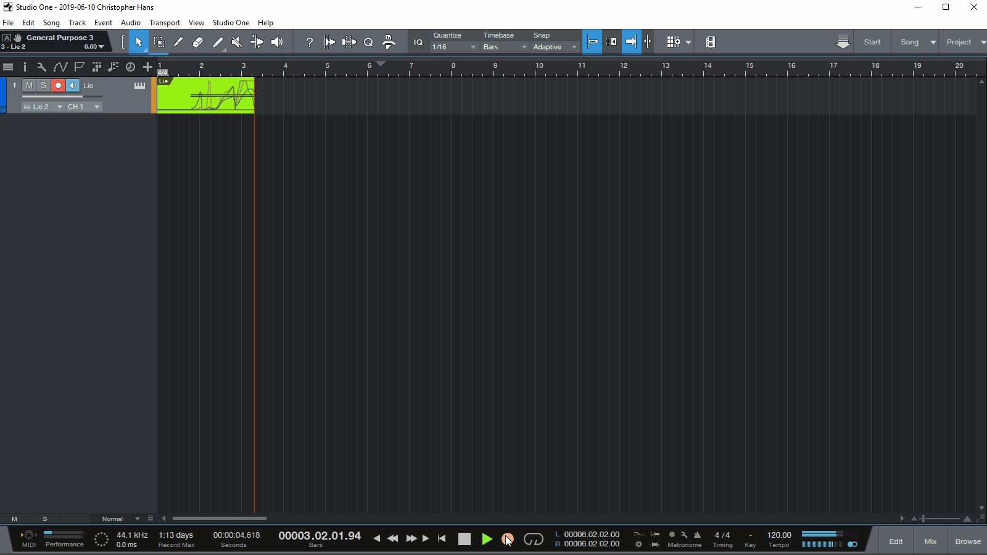Select the Paint (pencil) tool
The image size is (987, 555).
(x=218, y=42)
